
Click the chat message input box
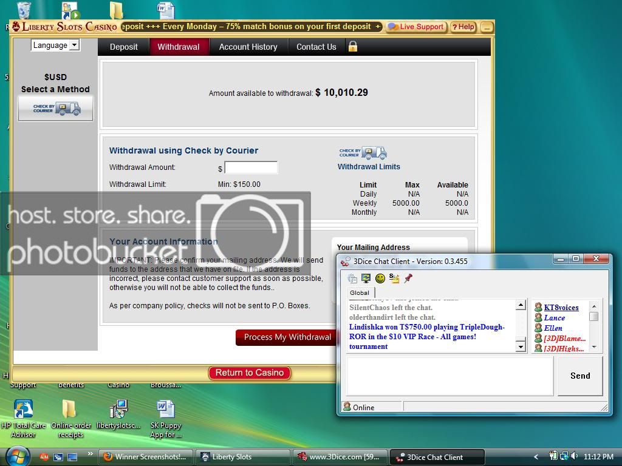450,376
